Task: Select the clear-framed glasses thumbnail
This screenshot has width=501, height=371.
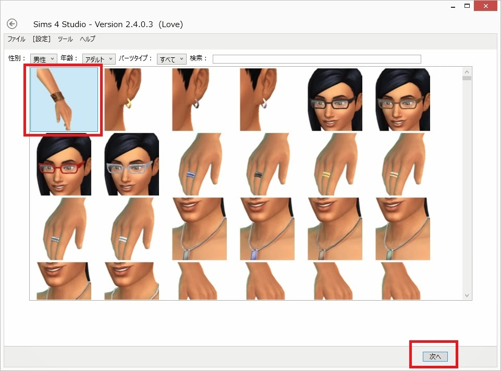Action: (132, 164)
